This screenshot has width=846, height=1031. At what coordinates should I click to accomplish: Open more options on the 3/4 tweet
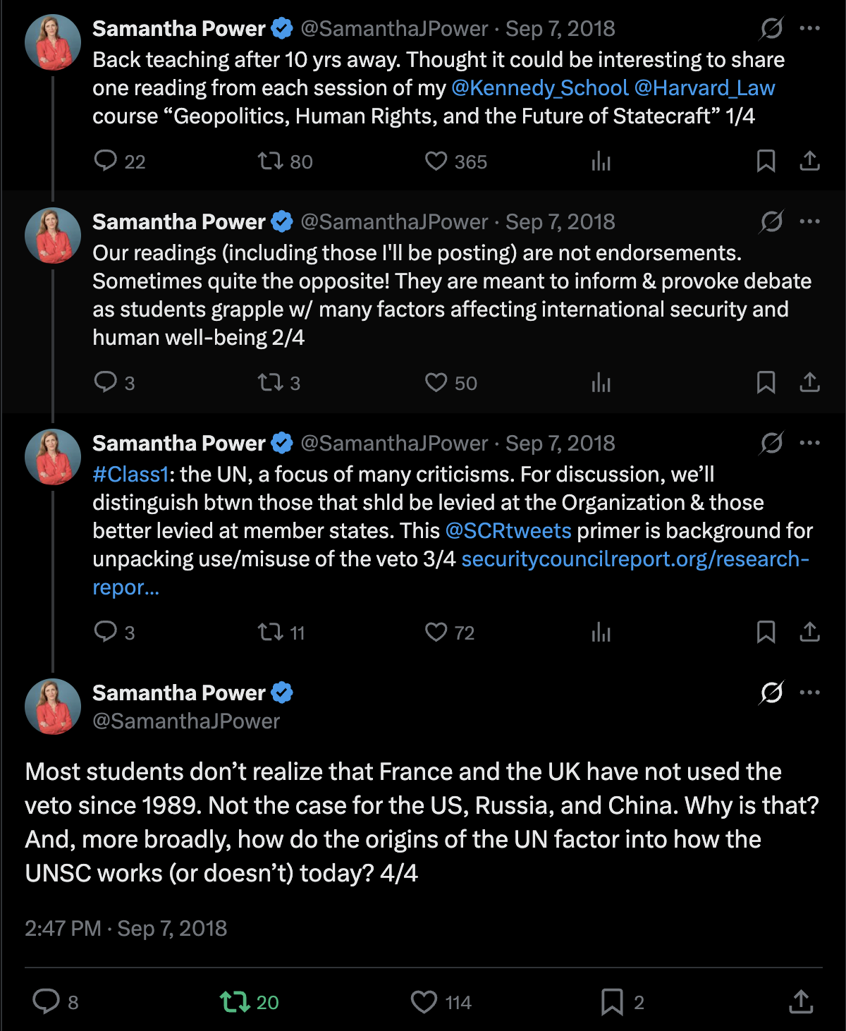809,443
